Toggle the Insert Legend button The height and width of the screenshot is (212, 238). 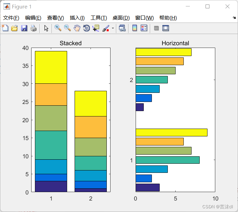pyautogui.click(x=144, y=28)
